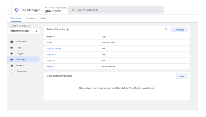The width and height of the screenshot is (206, 117).
Task: Expand the Default Workspace selector
Action: (24, 31)
